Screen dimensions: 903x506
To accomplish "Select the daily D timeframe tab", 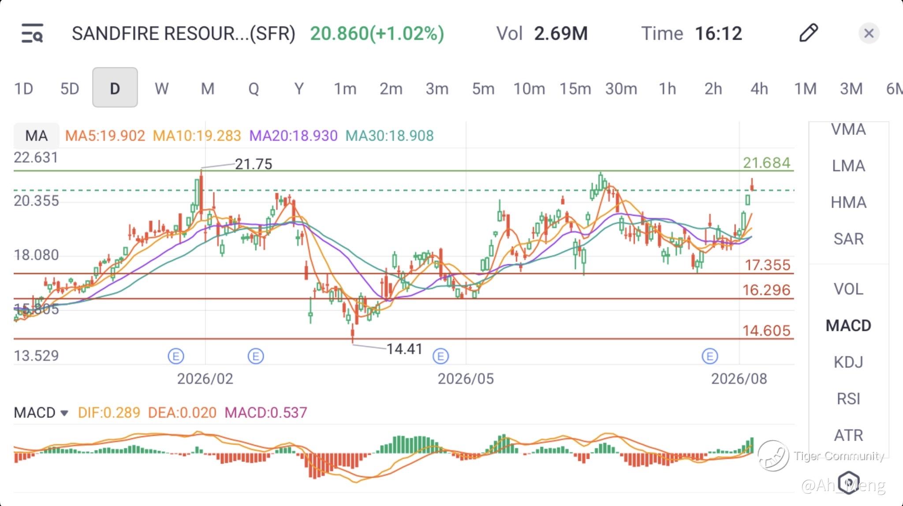I will click(x=115, y=87).
